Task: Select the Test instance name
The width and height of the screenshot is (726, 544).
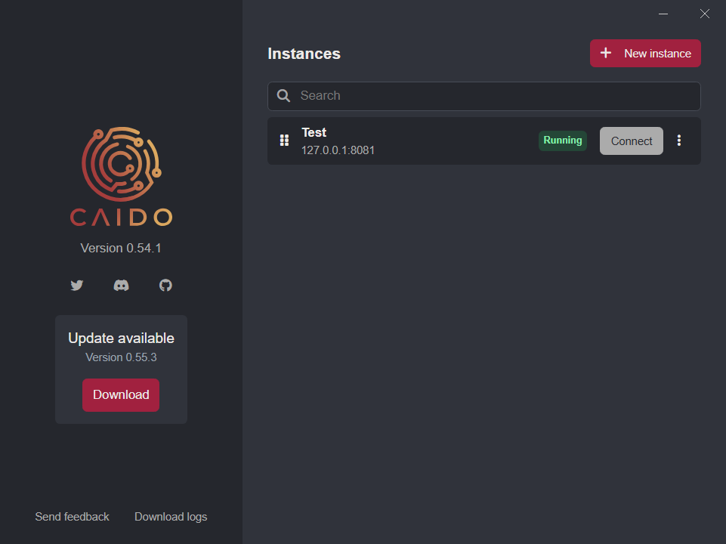Action: pos(314,133)
